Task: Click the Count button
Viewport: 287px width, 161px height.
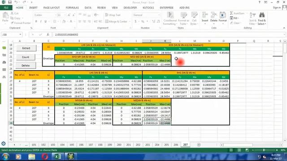Action: pos(26,57)
